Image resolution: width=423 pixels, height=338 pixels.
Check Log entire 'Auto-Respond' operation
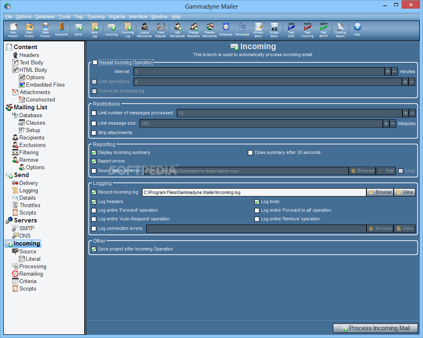(94, 219)
